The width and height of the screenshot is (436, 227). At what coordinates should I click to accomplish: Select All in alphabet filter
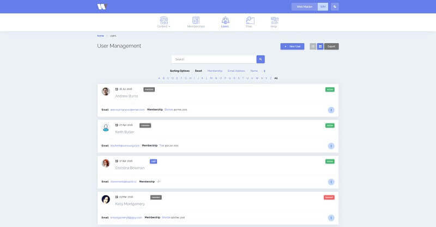click(x=276, y=78)
